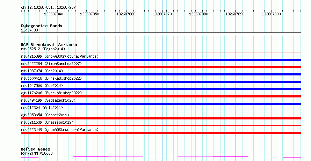Click the chr12:132687831..132687907 coordinate label

coord(48,8)
